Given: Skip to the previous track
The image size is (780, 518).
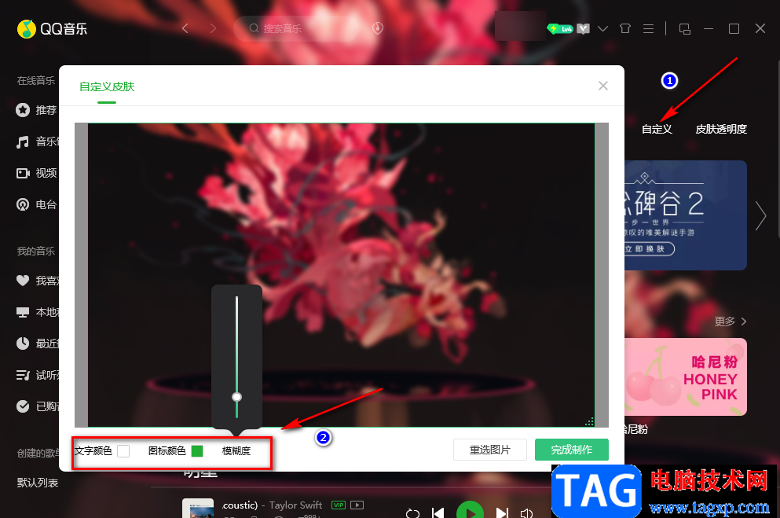Looking at the screenshot, I should coord(438,512).
